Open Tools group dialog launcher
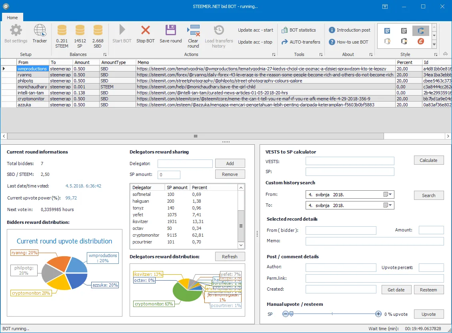The height and width of the screenshot is (333, 452). (320, 54)
